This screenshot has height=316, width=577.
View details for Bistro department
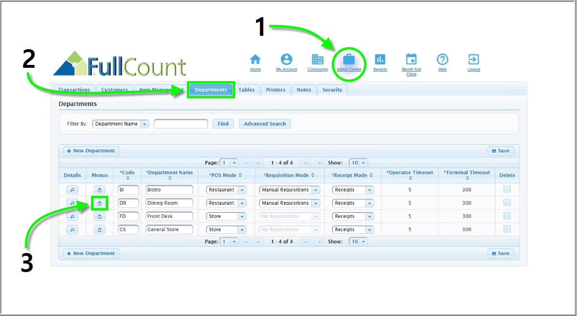click(x=72, y=190)
